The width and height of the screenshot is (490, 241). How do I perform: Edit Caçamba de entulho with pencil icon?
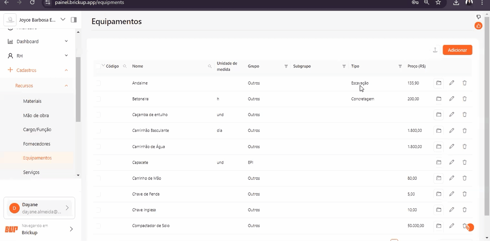[452, 114]
